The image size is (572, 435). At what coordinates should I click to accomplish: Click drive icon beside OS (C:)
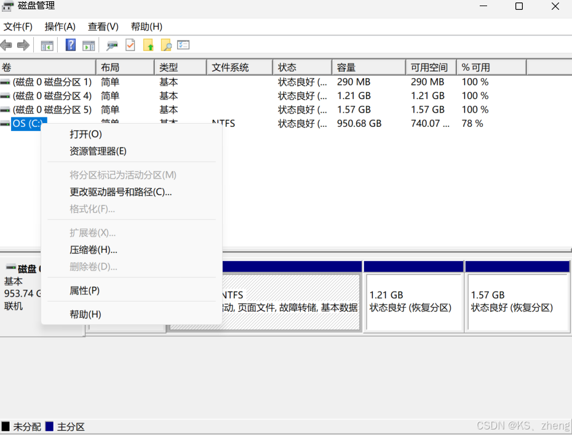pyautogui.click(x=5, y=124)
